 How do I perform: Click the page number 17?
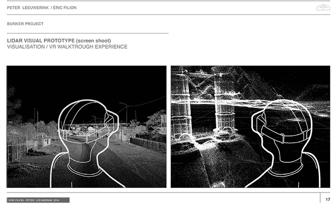point(328,199)
